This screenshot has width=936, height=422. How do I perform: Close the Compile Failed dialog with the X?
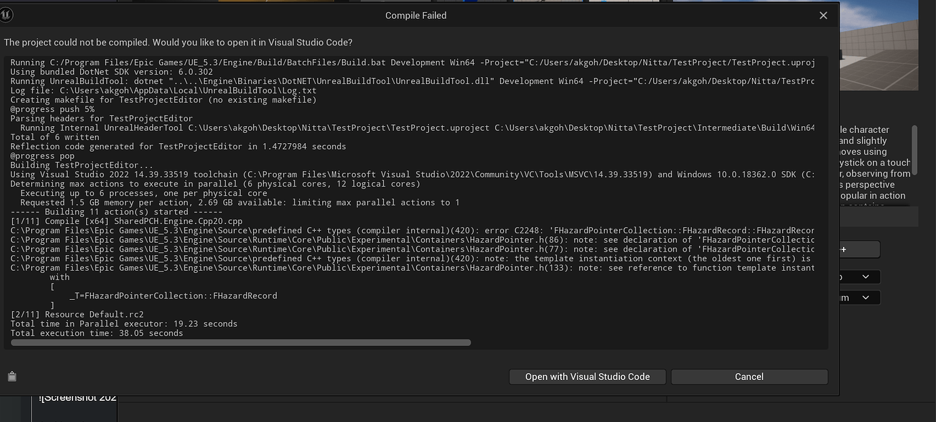point(823,15)
